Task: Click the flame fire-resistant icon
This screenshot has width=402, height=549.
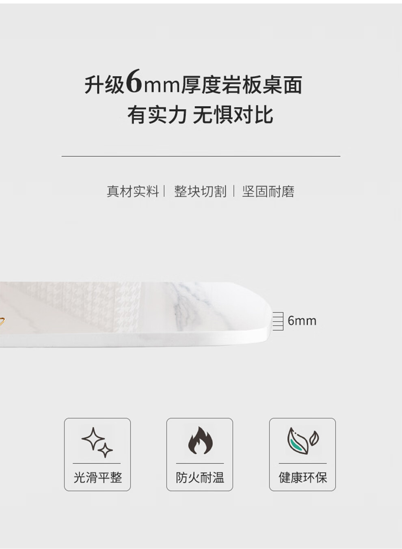Action: pyautogui.click(x=200, y=440)
